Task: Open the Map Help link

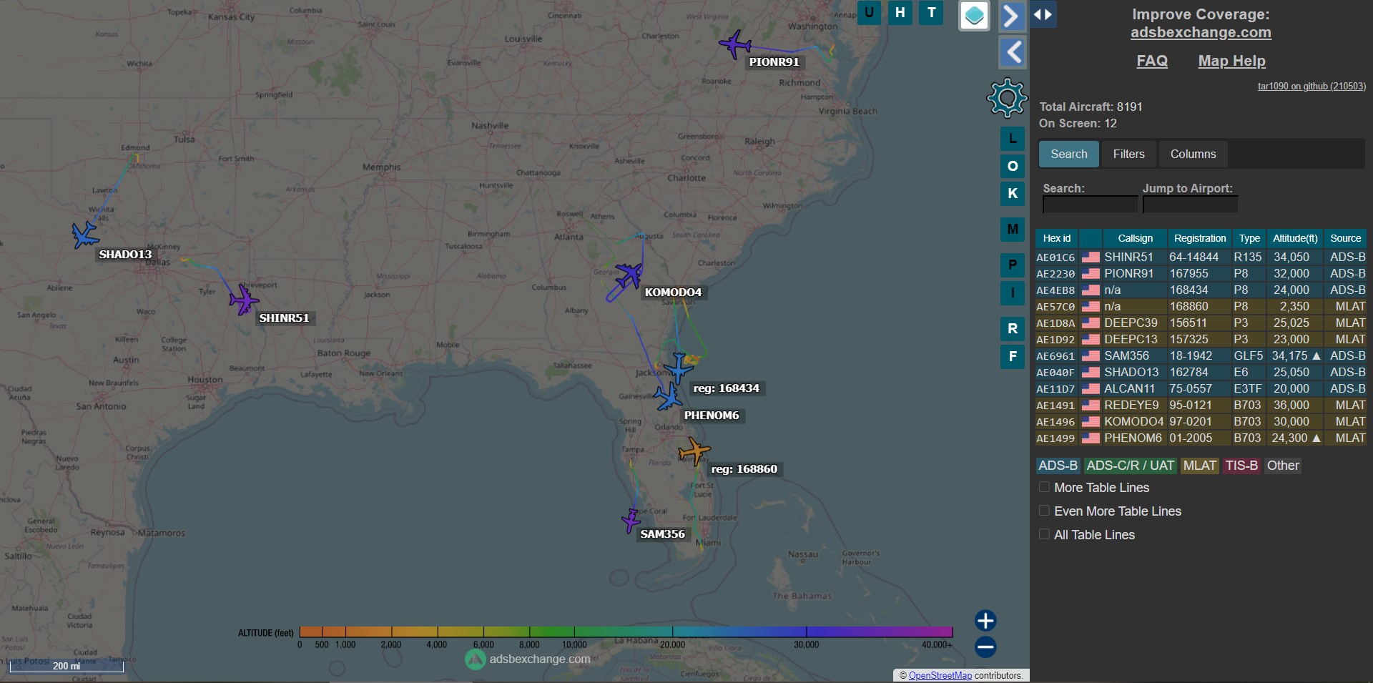Action: [x=1231, y=61]
